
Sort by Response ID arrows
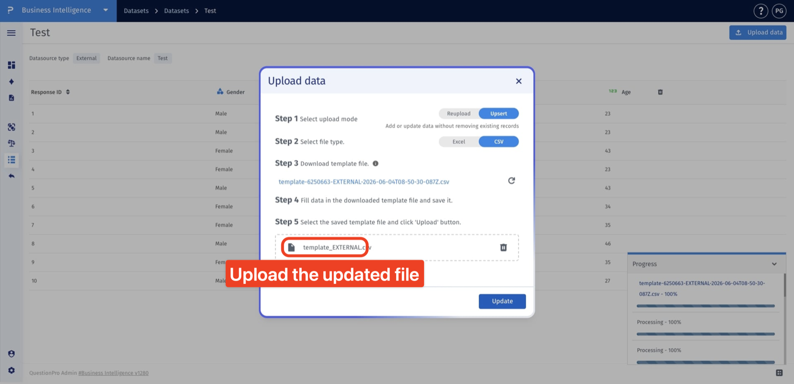tap(68, 92)
